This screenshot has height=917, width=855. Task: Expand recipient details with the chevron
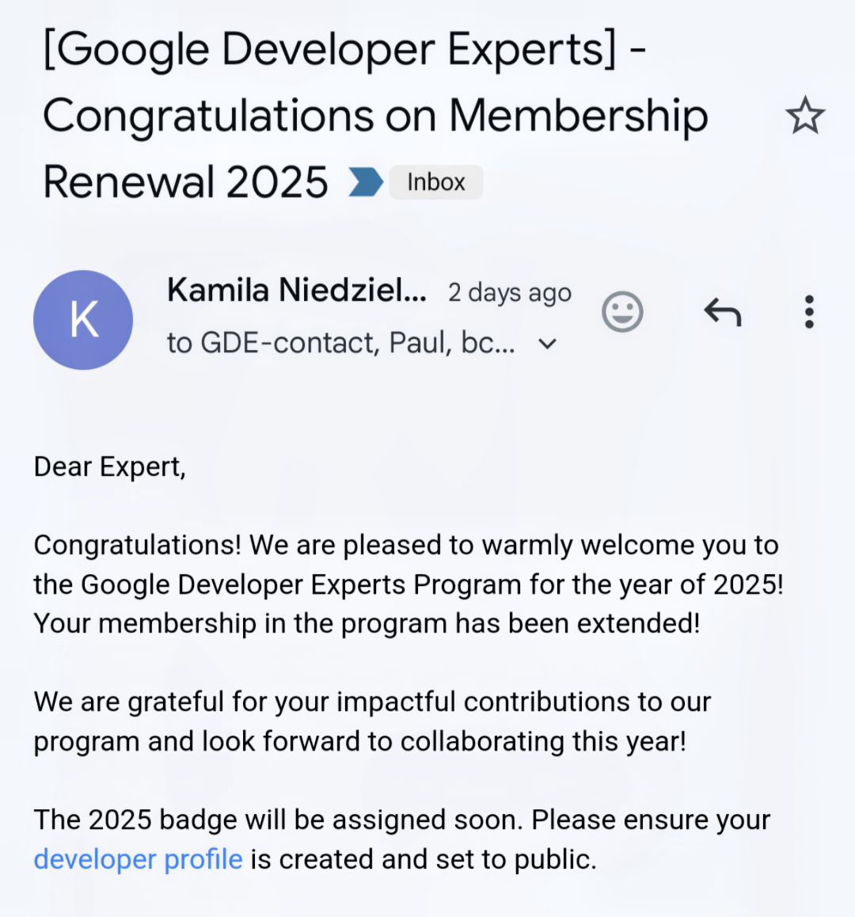(x=547, y=344)
